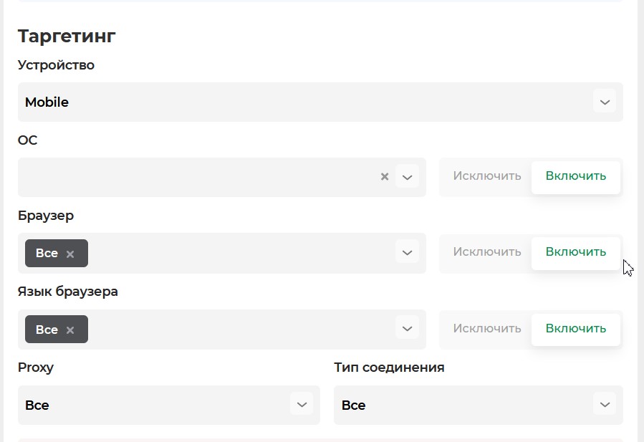Expand the ОС dropdown chevron
Screen dimensions: 644x442
(408, 177)
